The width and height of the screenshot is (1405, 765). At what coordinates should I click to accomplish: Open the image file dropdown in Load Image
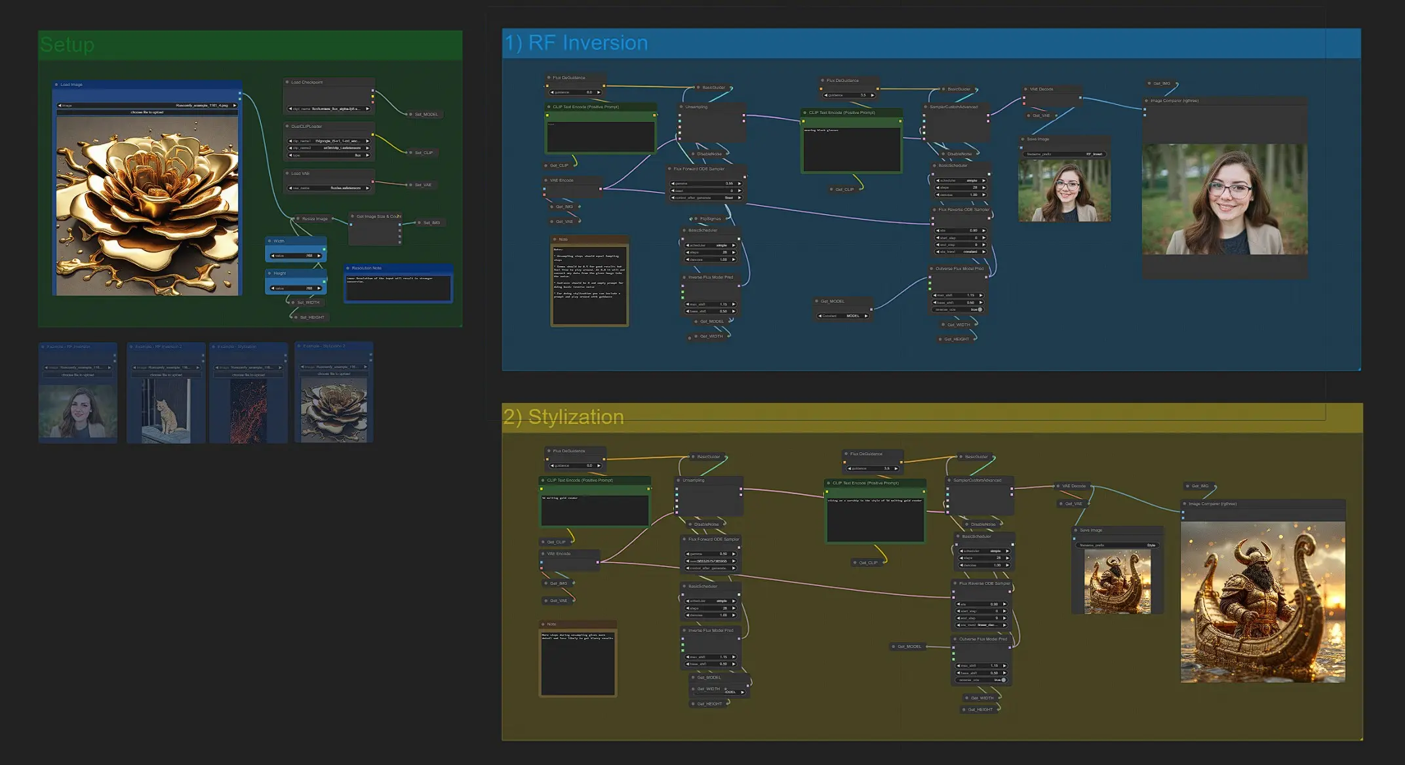tap(148, 105)
